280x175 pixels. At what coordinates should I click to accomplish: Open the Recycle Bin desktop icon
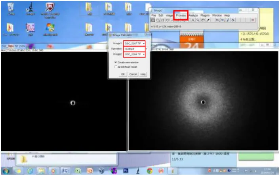pos(11,9)
